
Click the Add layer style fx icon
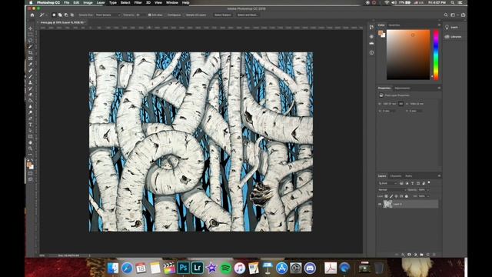(403, 255)
